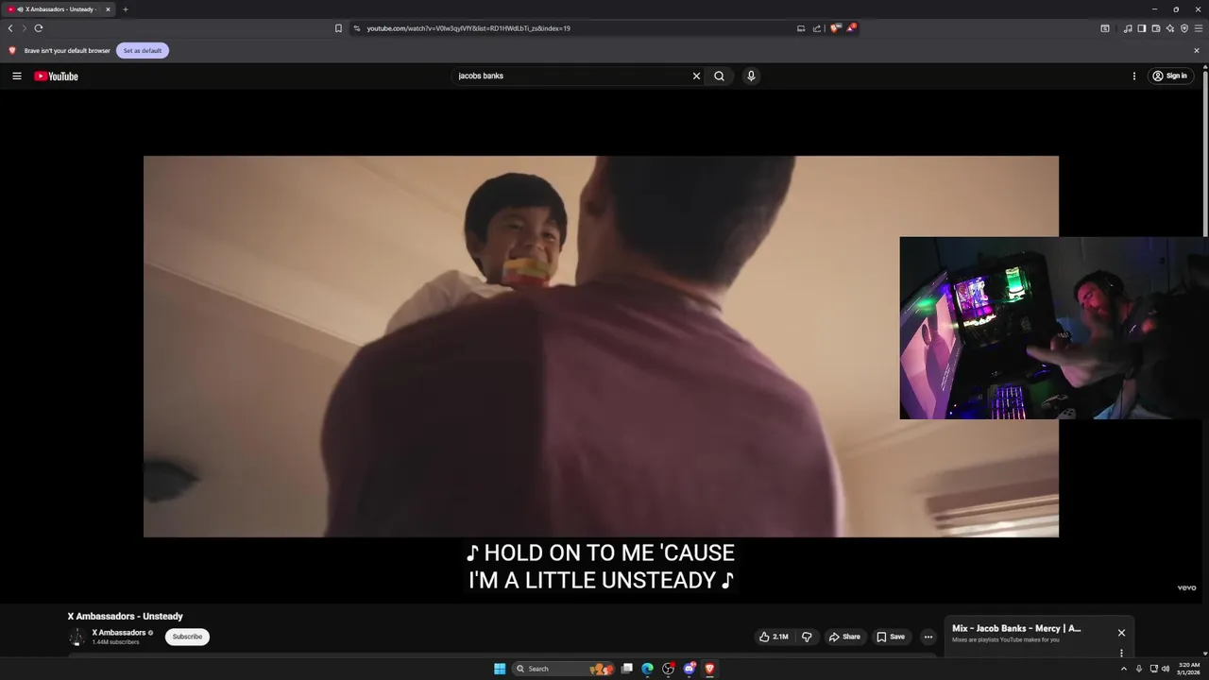Open Task View on the taskbar
This screenshot has height=680, width=1209.
pos(626,669)
